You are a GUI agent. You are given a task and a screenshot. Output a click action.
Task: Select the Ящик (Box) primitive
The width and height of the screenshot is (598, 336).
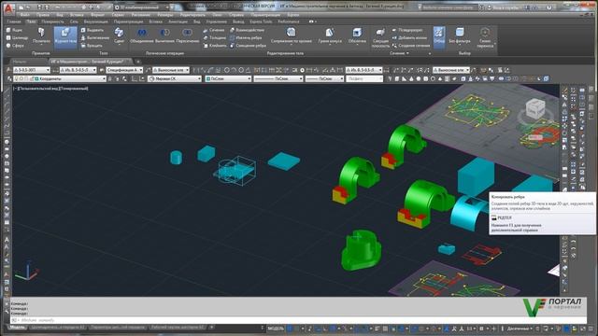click(15, 30)
